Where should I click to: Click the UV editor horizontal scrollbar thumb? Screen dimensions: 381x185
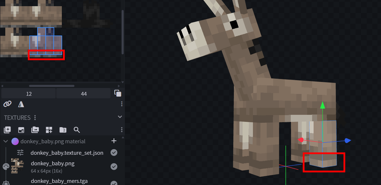(52, 86)
